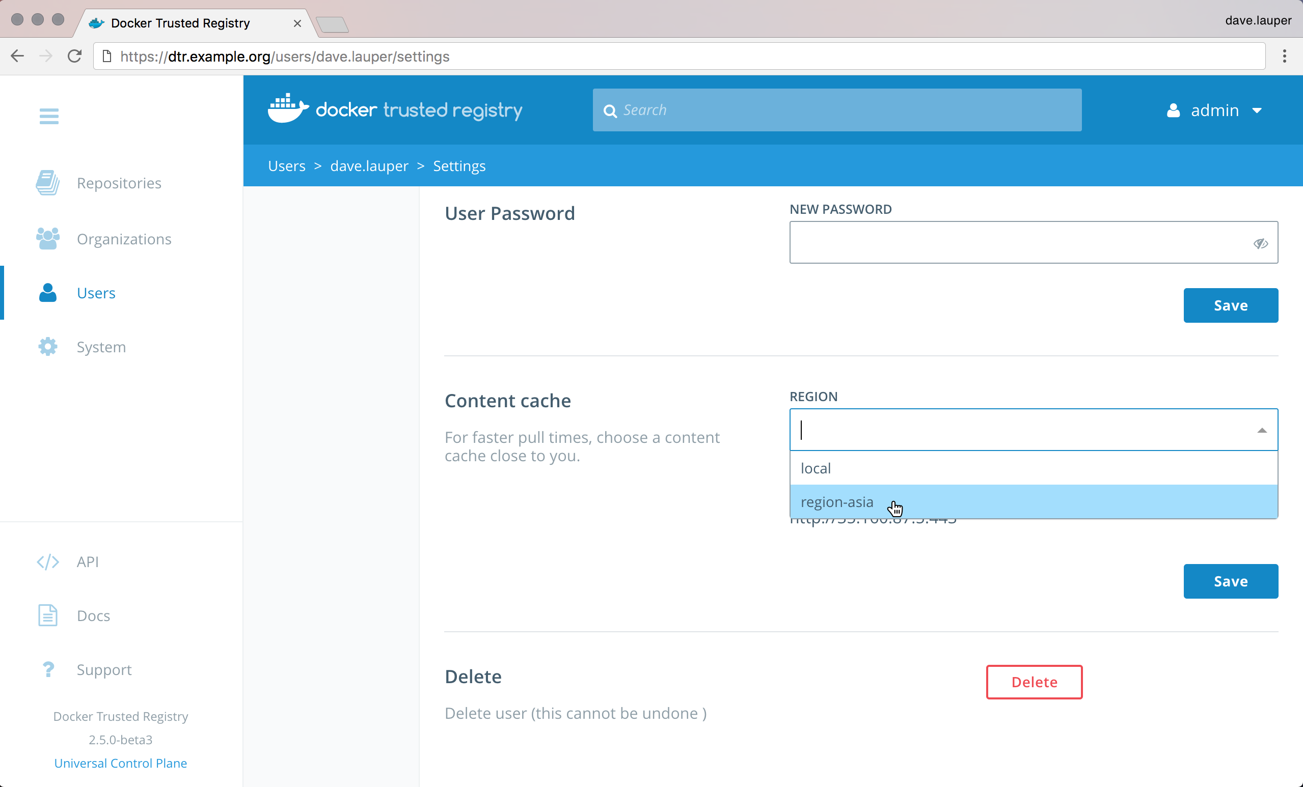
Task: Go to Users in the sidebar
Action: pyautogui.click(x=96, y=293)
